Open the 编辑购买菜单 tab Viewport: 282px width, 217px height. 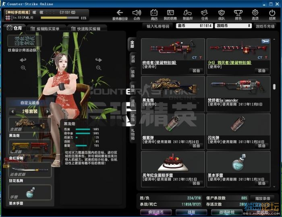tap(46, 29)
